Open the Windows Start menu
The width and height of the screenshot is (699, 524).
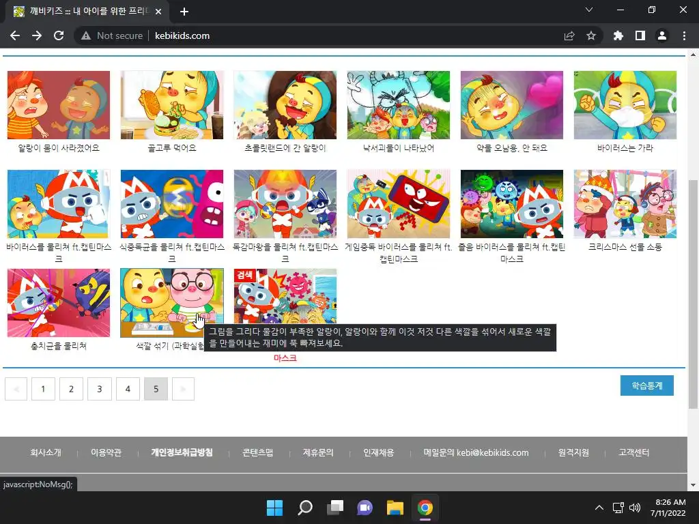[274, 508]
